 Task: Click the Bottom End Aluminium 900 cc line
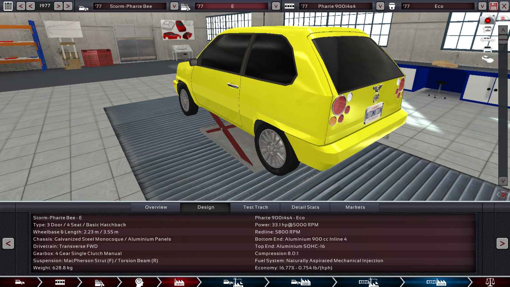tap(301, 239)
